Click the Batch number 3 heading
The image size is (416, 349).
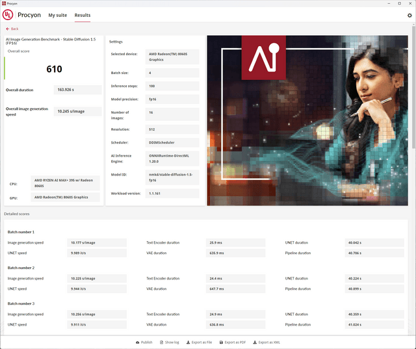coord(21,304)
